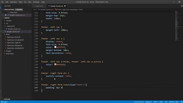Screen dimensions: 183x103
Task: Click unsaved dot on header_footer.css tab
Action: click(x=65, y=6)
